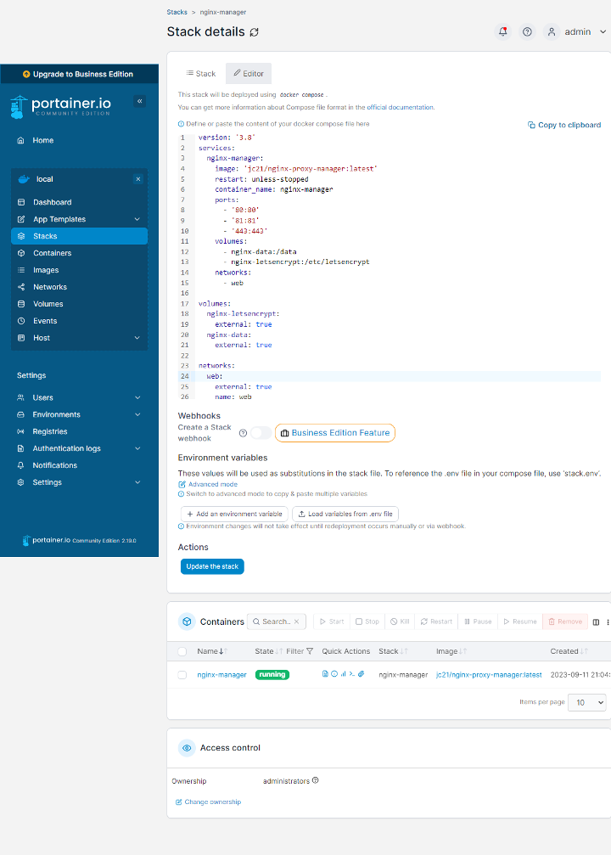
Task: Select all containers with header checkbox
Action: tap(182, 651)
